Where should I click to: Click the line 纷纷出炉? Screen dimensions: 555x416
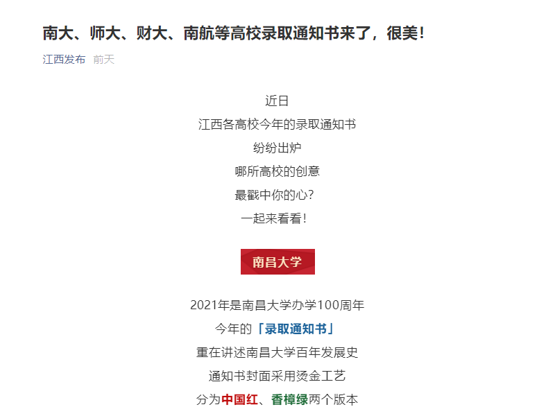[x=277, y=148]
